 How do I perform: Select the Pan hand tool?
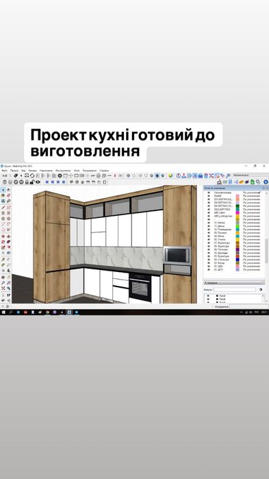click(x=8, y=277)
